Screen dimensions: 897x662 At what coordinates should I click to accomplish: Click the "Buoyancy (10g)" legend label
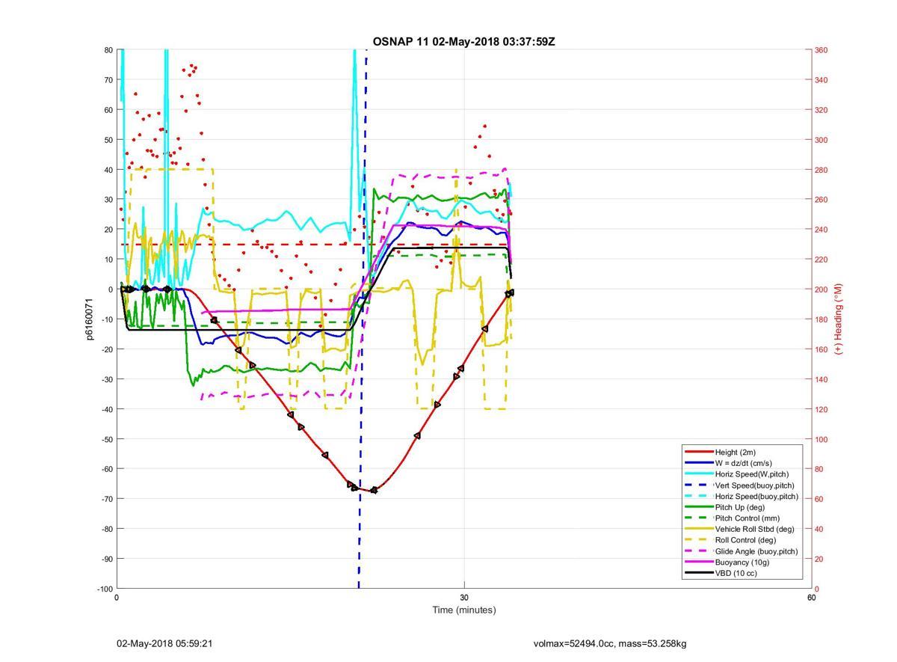[742, 562]
